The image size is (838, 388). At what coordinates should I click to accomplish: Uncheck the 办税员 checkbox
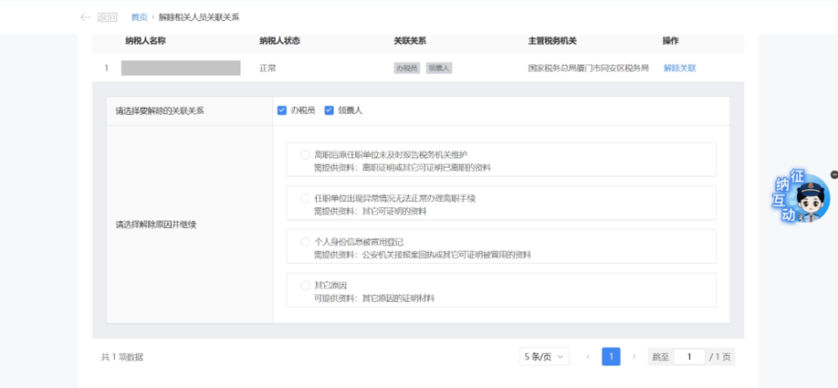(282, 111)
